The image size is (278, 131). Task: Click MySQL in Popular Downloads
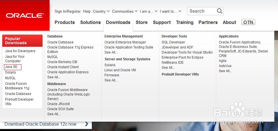(10, 78)
